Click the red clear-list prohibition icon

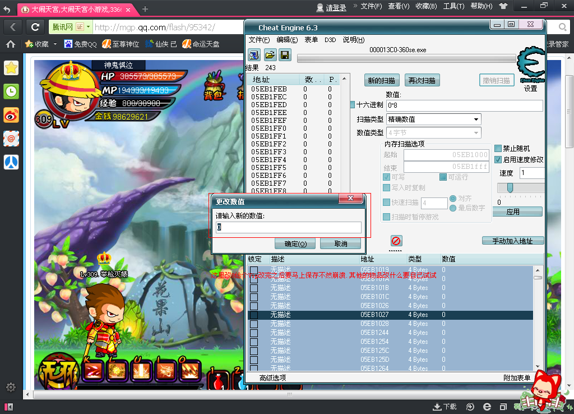coord(396,241)
